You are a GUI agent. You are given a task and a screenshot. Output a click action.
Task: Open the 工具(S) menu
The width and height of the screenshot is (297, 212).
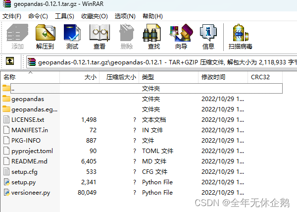click(x=64, y=16)
